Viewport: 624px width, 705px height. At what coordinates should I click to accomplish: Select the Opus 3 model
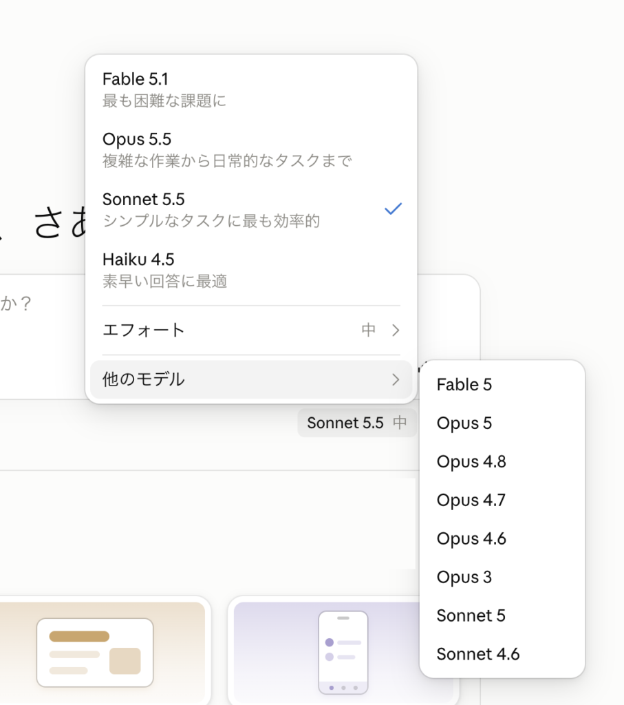502,577
